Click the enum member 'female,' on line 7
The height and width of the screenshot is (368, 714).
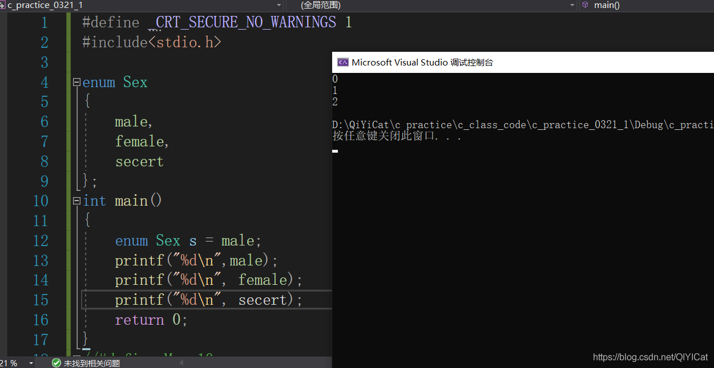click(x=142, y=142)
